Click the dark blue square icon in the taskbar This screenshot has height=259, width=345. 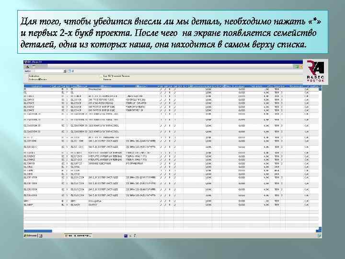[126, 236]
